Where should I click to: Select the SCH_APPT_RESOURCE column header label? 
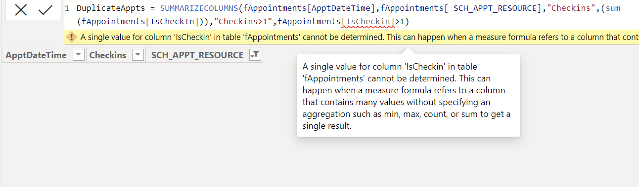[x=197, y=55]
